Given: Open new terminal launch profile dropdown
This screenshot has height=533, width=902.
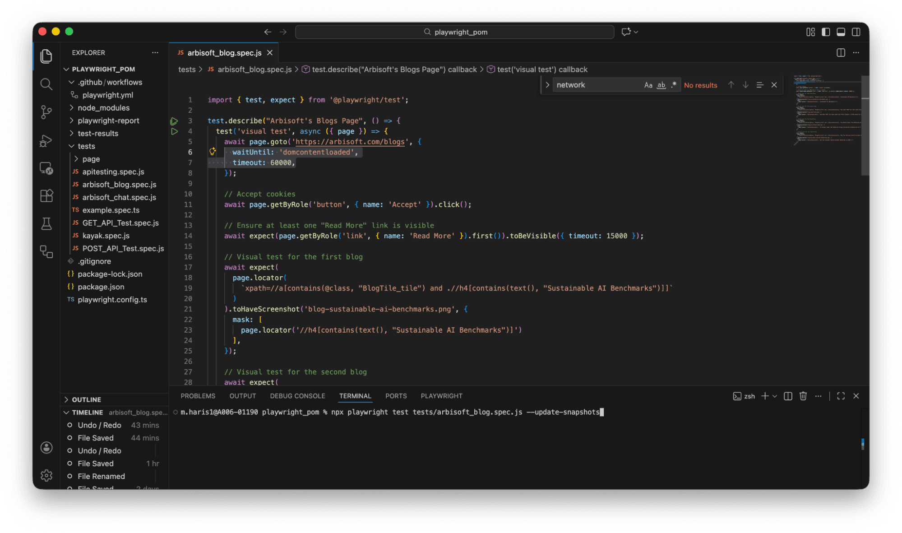Looking at the screenshot, I should [x=775, y=396].
